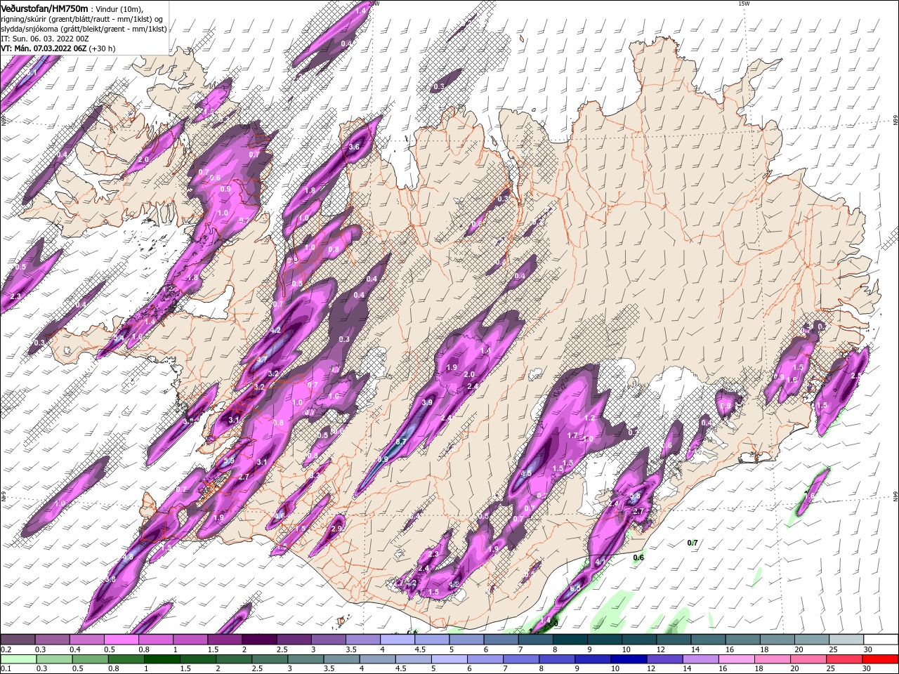The height and width of the screenshot is (674, 899).
Task: Click the '(+30 h)' forecast offset text
Action: pos(102,48)
